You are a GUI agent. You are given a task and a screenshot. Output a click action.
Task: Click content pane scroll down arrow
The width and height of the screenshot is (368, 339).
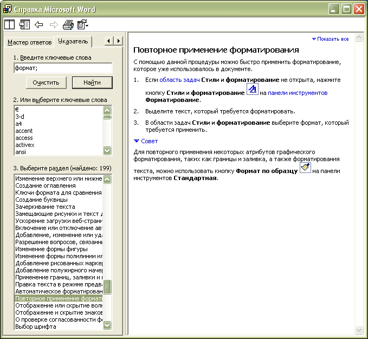[x=359, y=330]
